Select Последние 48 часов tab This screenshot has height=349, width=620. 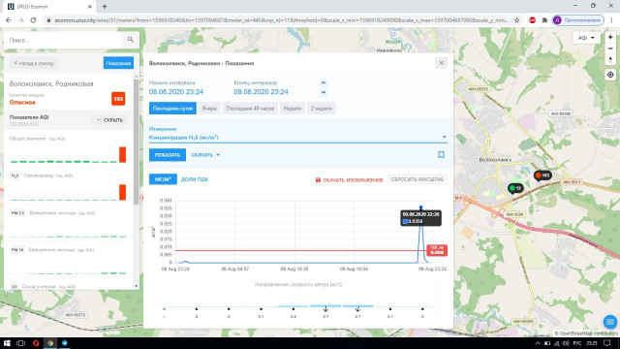250,108
